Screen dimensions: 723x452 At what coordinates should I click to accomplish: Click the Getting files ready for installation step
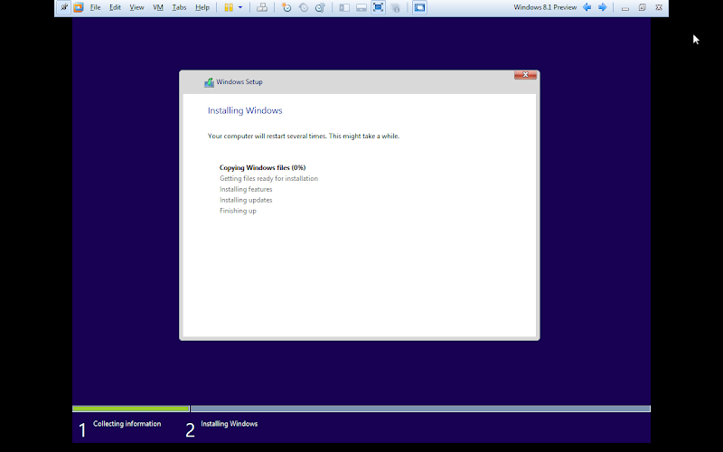click(x=268, y=178)
